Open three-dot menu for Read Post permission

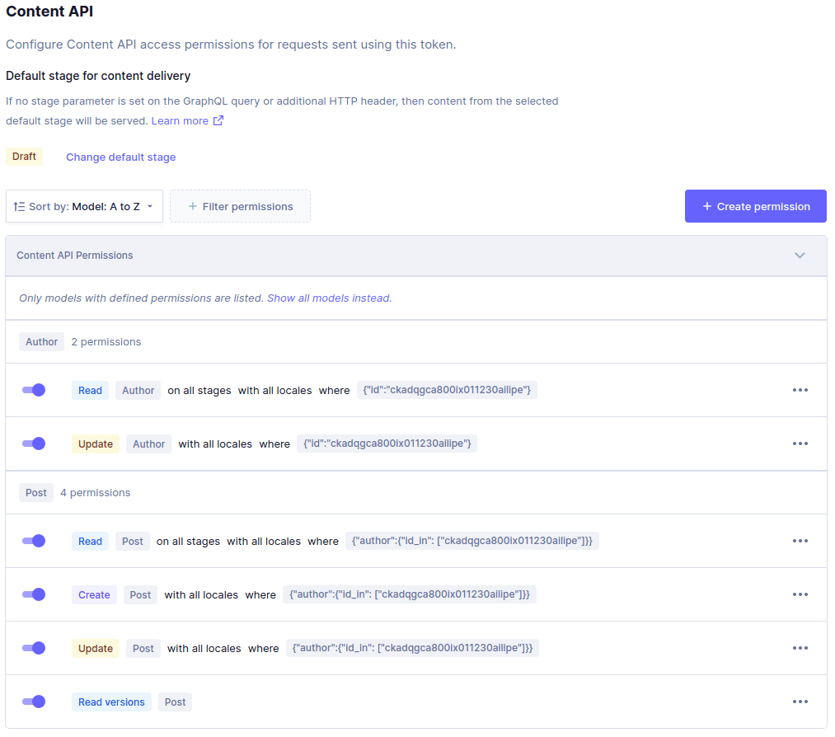pyautogui.click(x=800, y=541)
